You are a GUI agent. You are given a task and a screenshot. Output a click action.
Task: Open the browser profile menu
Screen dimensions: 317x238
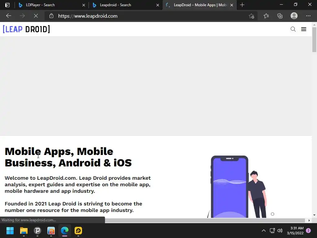coord(294,16)
